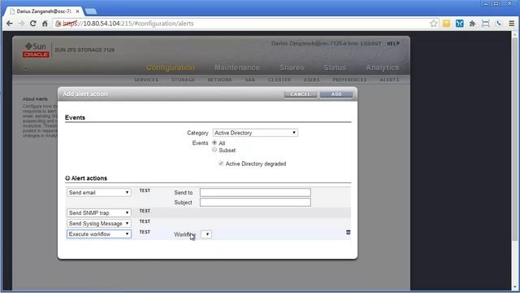520x293 pixels.
Task: Open a new browser tab
Action: point(91,11)
